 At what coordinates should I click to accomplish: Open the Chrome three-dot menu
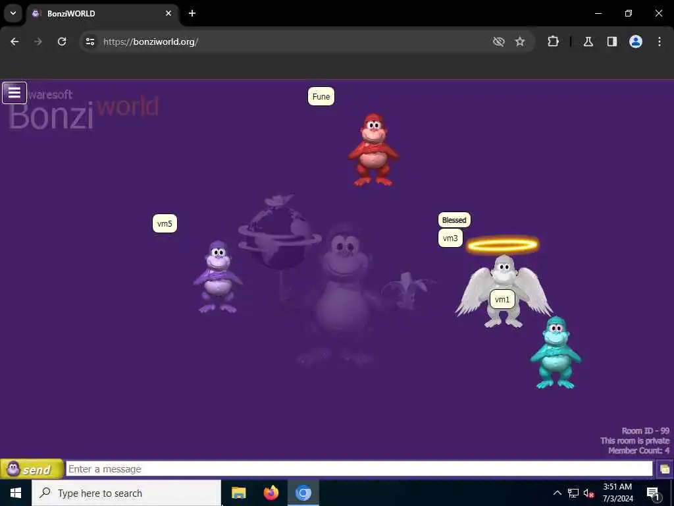[x=660, y=42]
